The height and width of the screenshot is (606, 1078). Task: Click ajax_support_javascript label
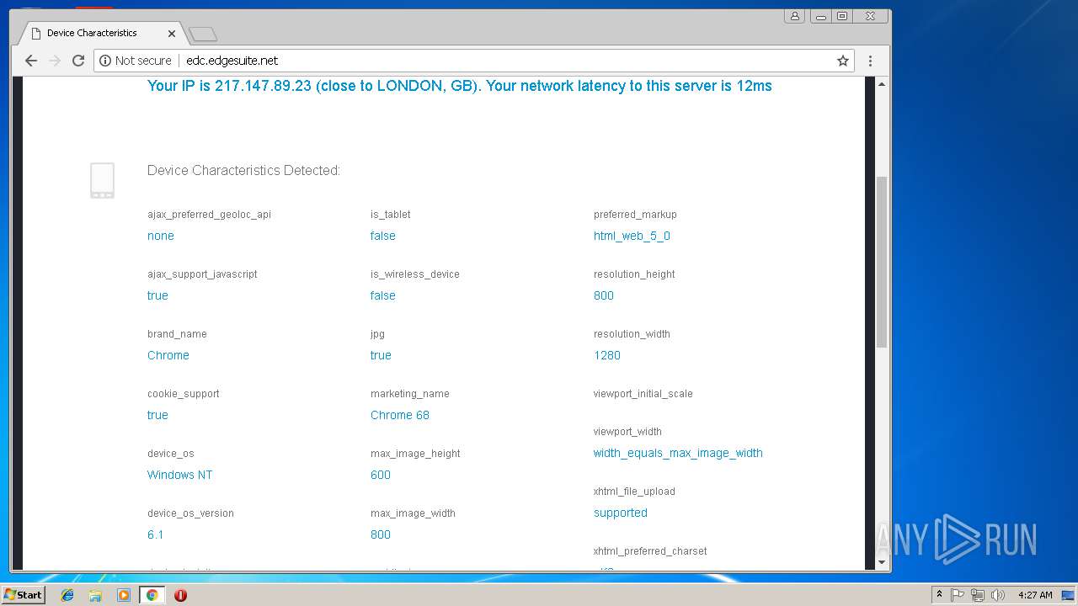tap(202, 274)
